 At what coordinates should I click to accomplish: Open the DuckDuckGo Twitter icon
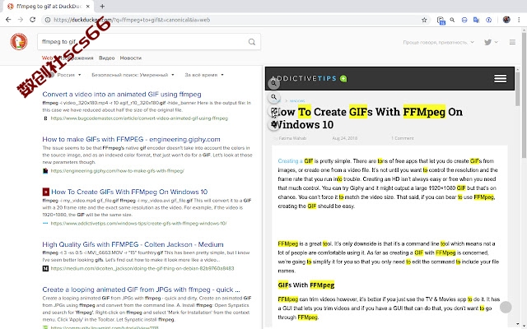pos(487,42)
